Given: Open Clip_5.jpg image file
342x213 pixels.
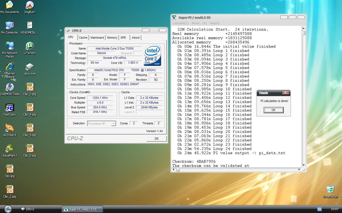Looking at the screenshot, I should [30, 130].
